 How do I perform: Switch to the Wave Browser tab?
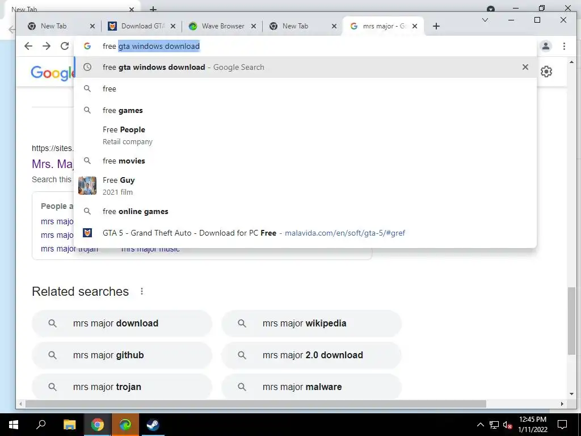(x=222, y=26)
